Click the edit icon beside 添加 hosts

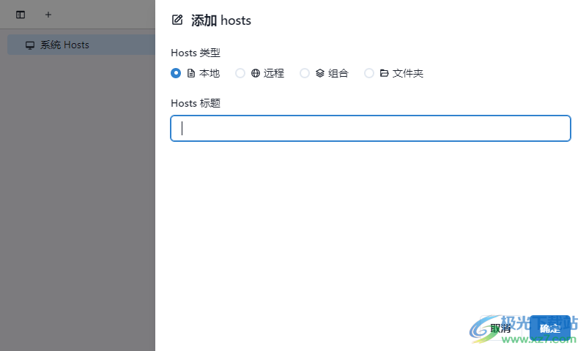point(177,20)
